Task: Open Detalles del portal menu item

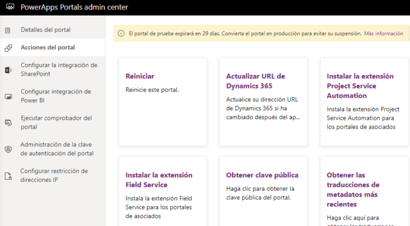Action: 52,30
